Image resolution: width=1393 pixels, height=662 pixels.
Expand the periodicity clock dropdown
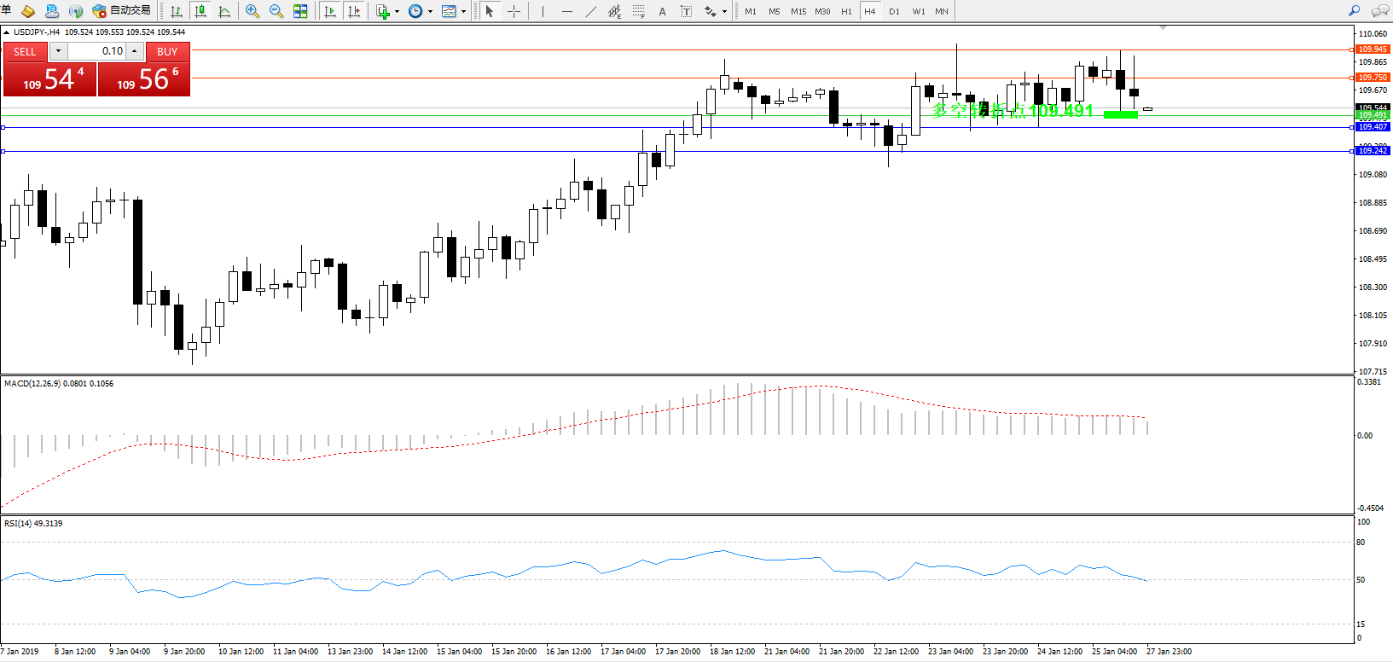pos(430,12)
